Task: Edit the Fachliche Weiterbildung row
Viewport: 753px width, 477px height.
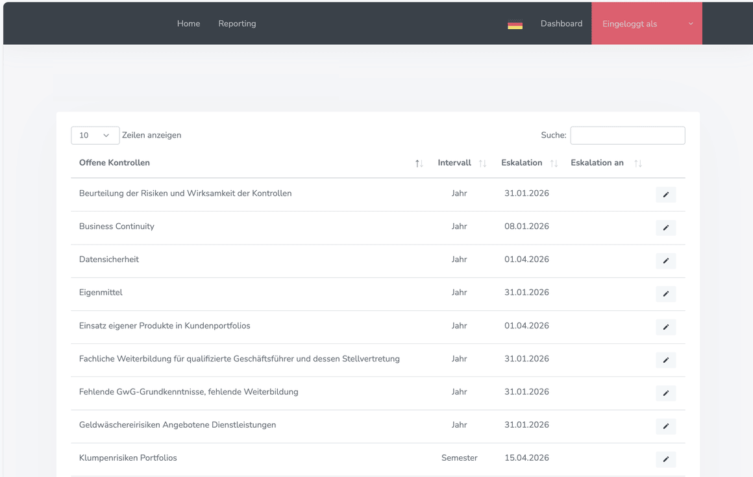Action: pos(665,360)
